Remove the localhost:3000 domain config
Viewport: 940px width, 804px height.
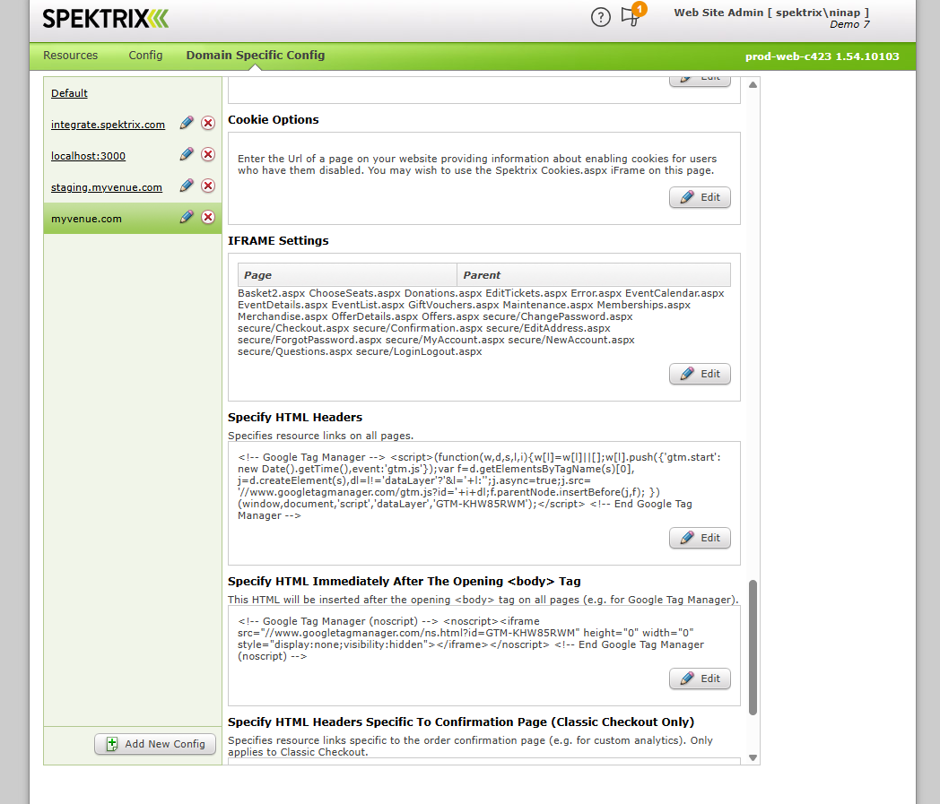click(208, 154)
